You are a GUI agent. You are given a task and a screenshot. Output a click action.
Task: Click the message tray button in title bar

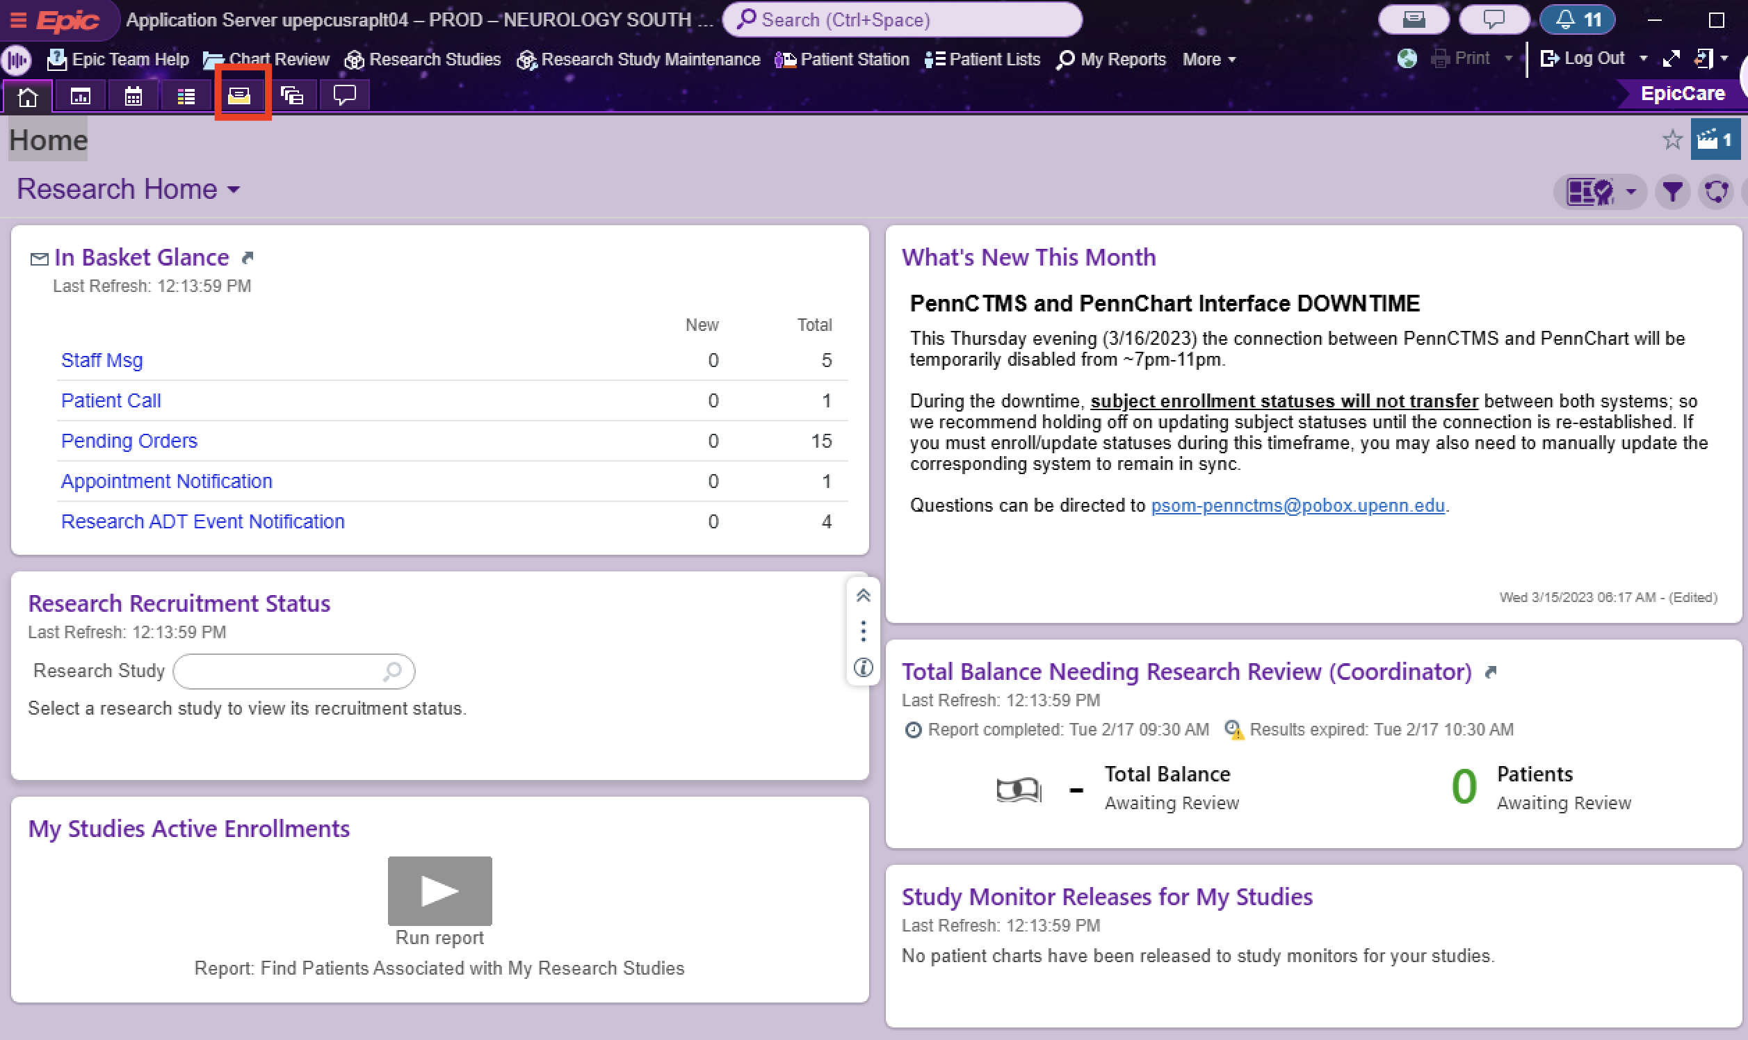click(1414, 19)
